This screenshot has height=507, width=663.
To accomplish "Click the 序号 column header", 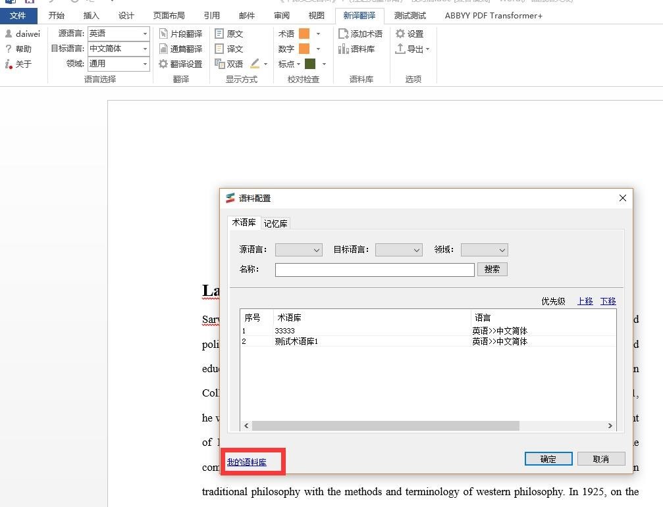I will point(257,318).
